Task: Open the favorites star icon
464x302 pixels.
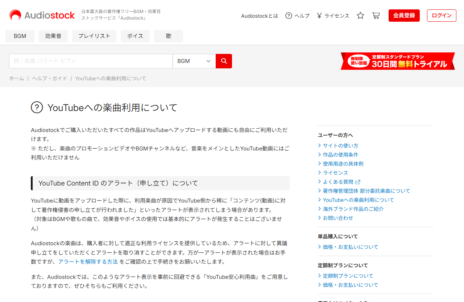Action: pyautogui.click(x=360, y=16)
